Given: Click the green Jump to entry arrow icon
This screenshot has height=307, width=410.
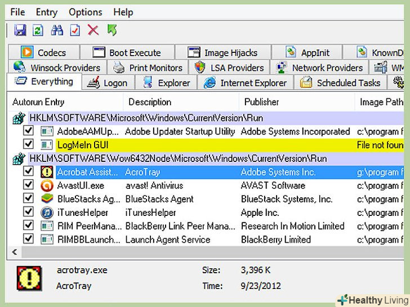Looking at the screenshot, I should [112, 30].
